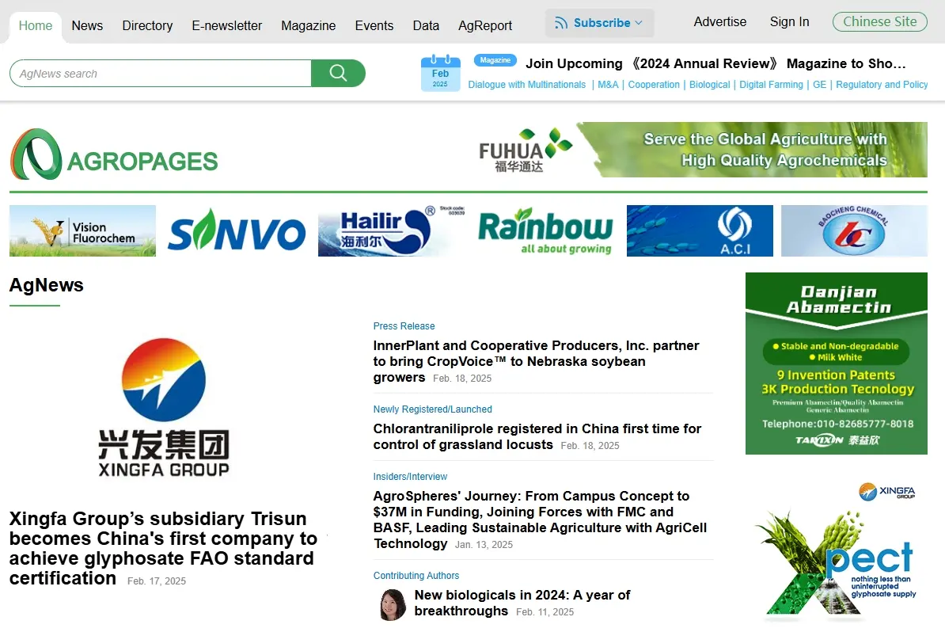Open the A.C.I sponsor banner
This screenshot has width=945, height=632.
(x=700, y=231)
